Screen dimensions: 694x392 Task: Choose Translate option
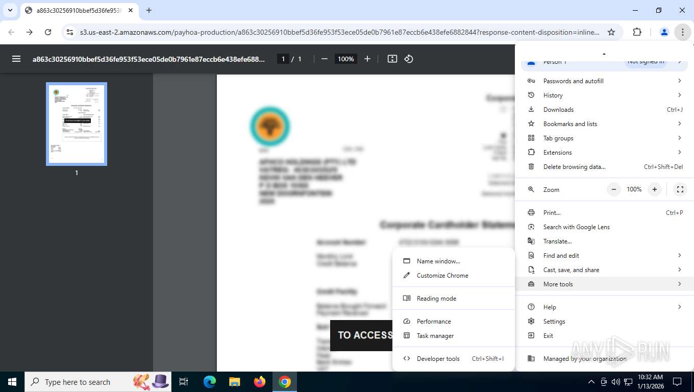pos(605,241)
